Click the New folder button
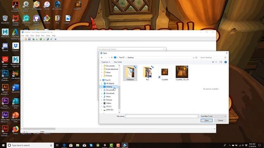 pyautogui.click(x=118, y=62)
